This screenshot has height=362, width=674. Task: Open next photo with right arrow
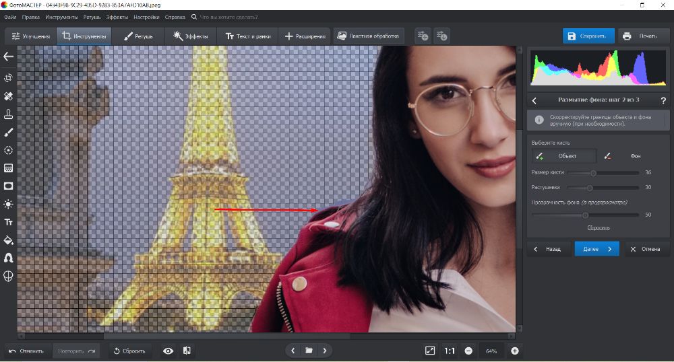tap(325, 351)
